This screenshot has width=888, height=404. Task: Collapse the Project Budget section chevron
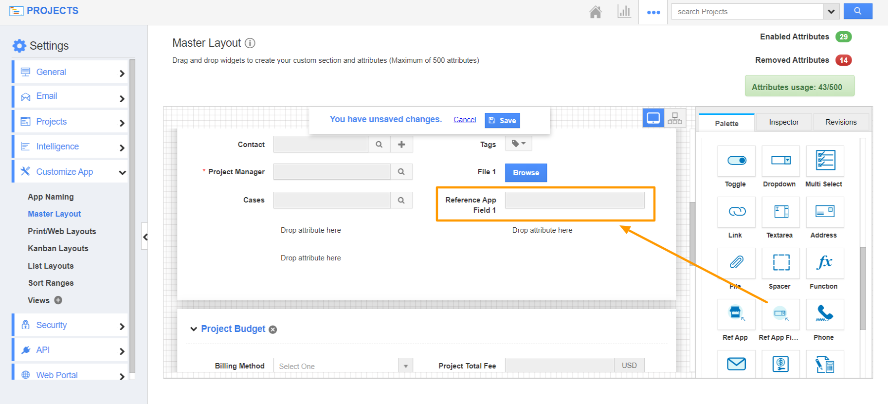[x=194, y=329]
